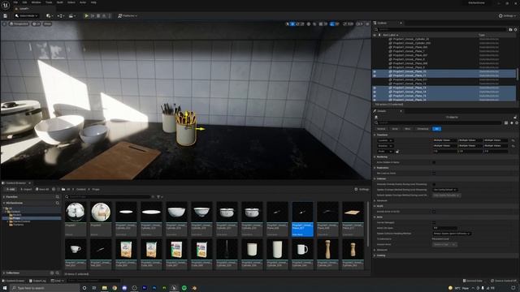520x292 pixels.
Task: Select the General filter tab in Details
Action: (381, 129)
